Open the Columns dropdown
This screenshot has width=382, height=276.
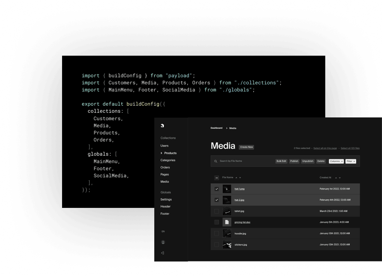tap(336, 161)
